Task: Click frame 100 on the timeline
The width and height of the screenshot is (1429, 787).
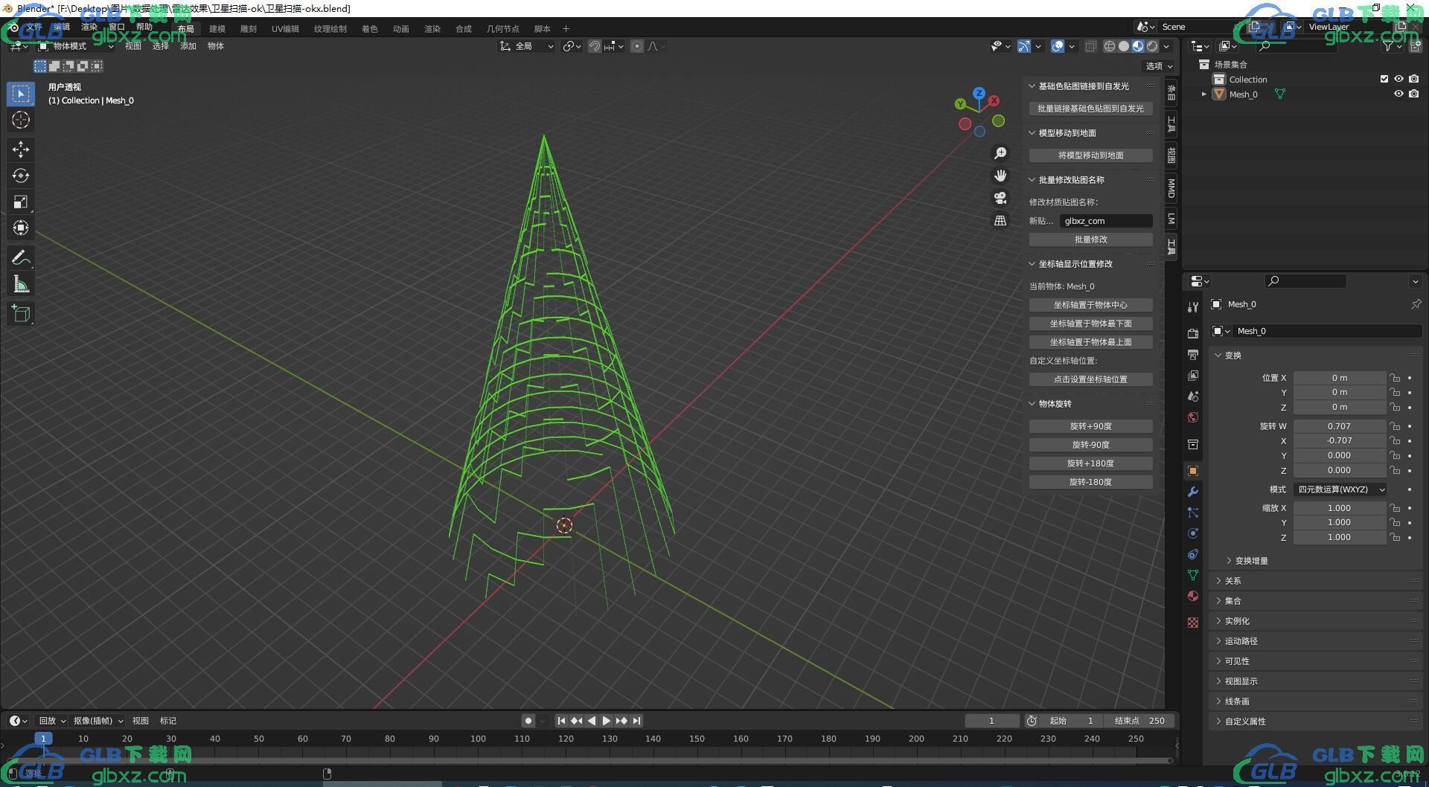Action: [478, 739]
